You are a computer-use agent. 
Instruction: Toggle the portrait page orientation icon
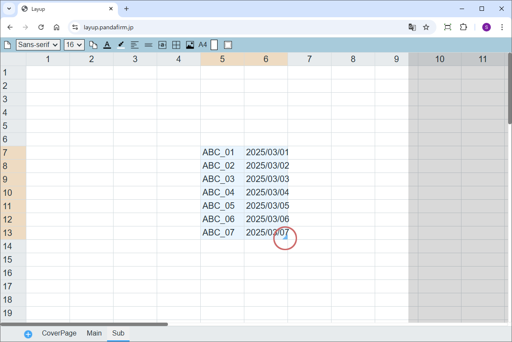coord(214,45)
